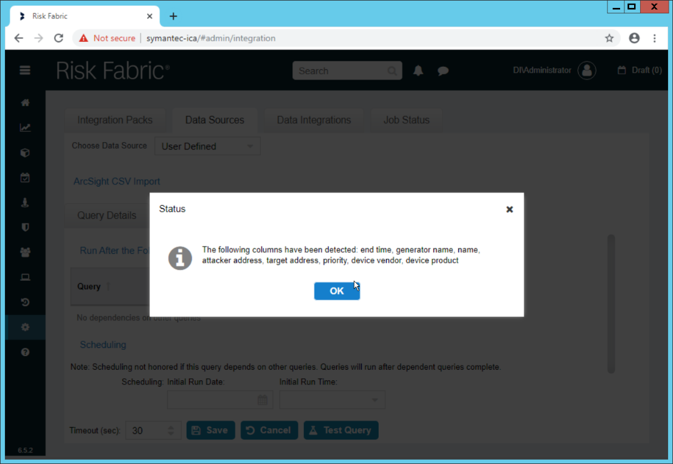Go to Home via sidebar icon
Screen dimensions: 673x464
[25, 103]
